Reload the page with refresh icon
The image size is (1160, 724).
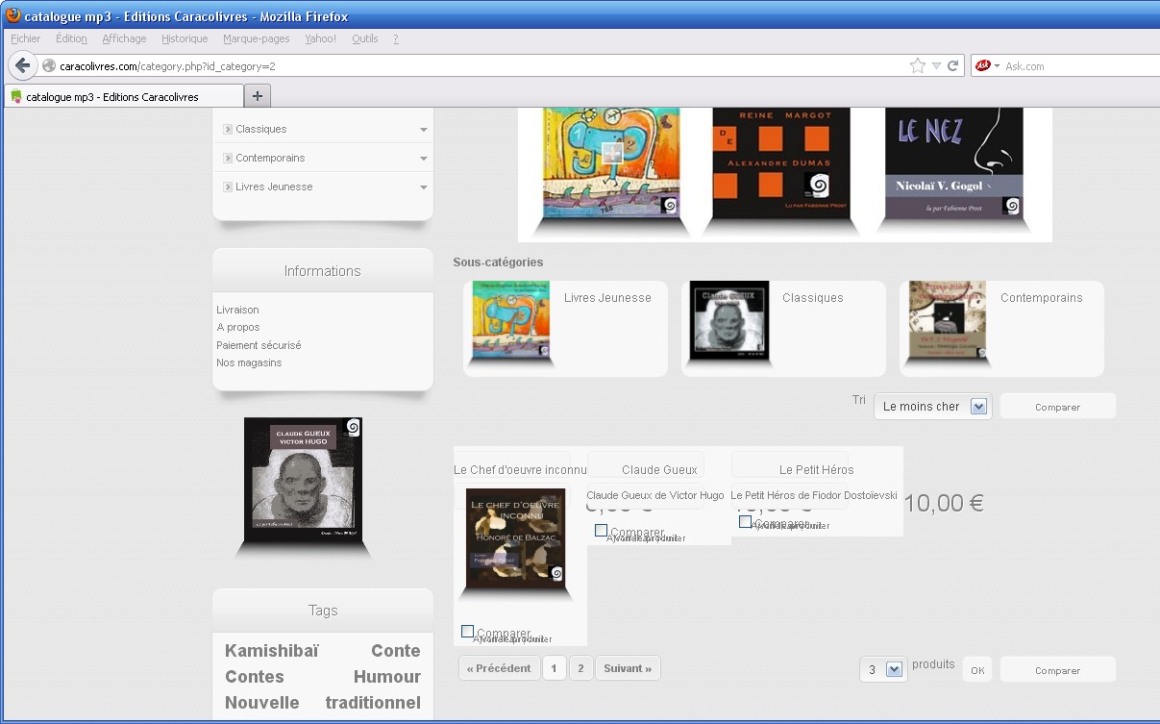(x=952, y=65)
